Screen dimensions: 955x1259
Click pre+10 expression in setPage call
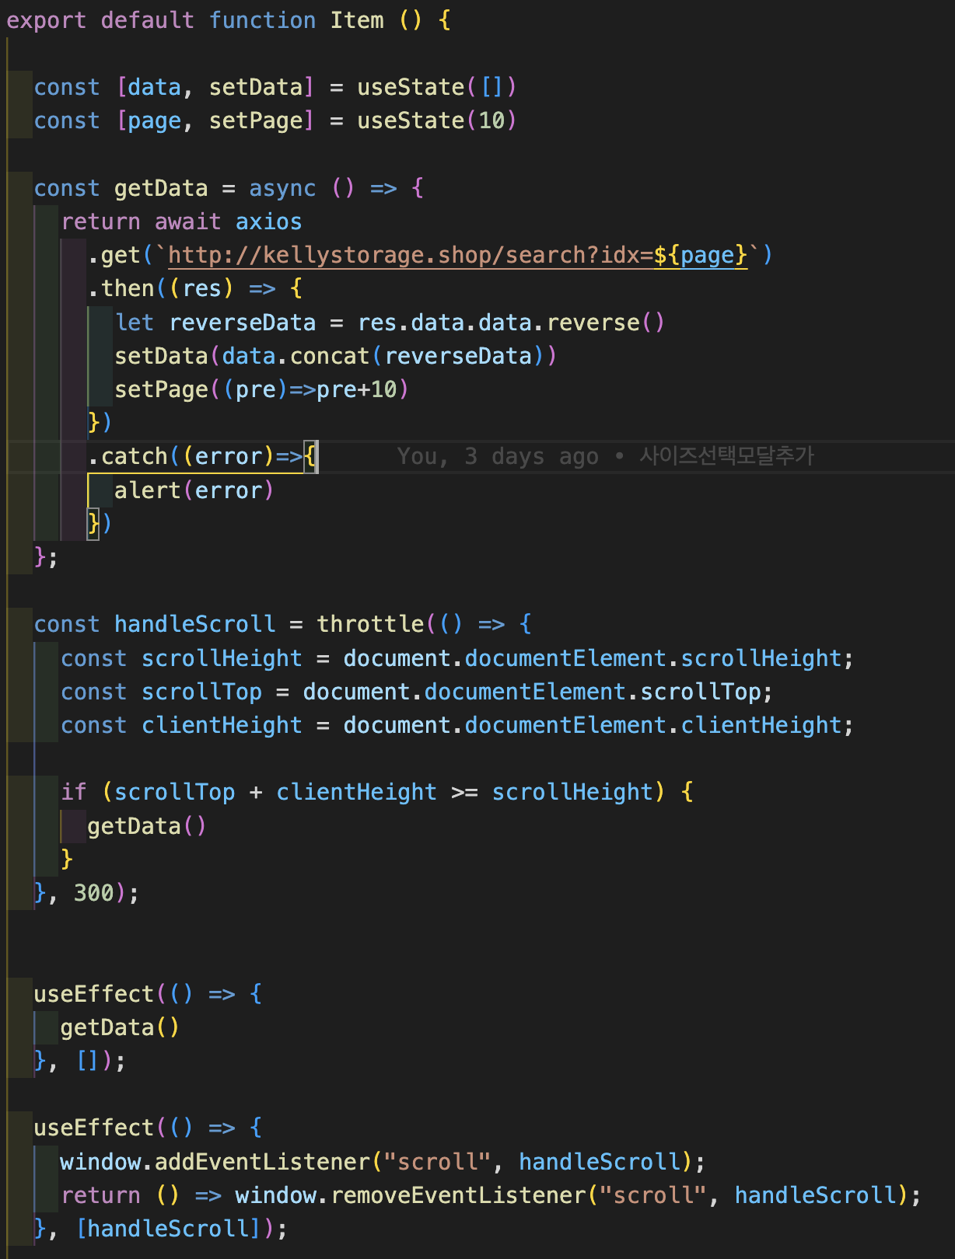[x=357, y=389]
